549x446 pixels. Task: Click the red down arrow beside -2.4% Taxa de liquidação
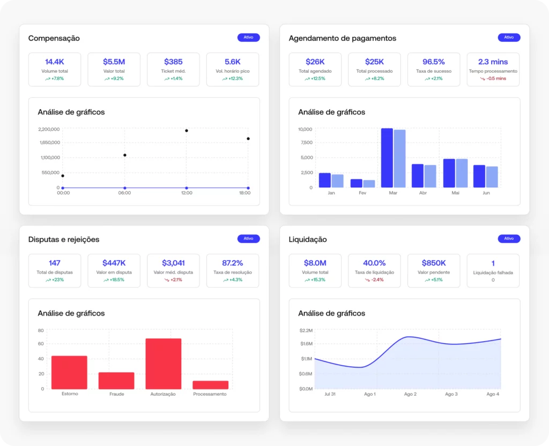(367, 280)
